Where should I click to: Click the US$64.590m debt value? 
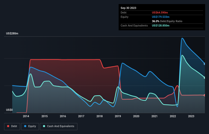tap(160, 12)
